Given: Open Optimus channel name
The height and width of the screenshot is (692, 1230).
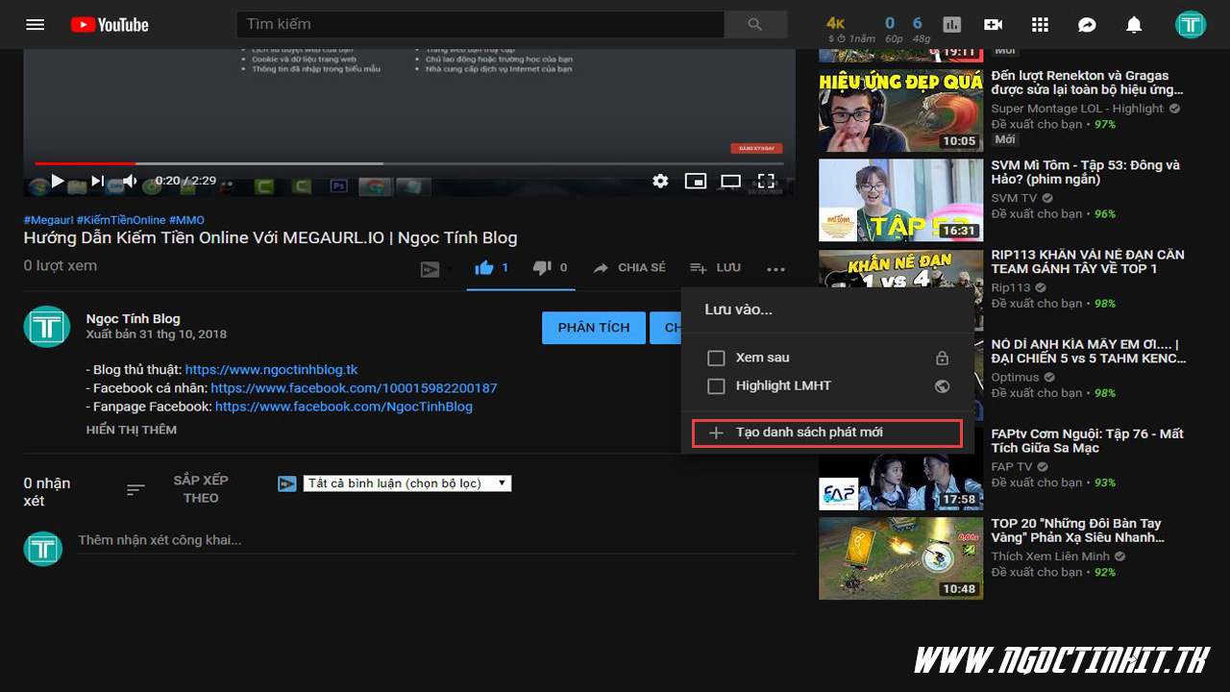Looking at the screenshot, I should coord(1015,378).
